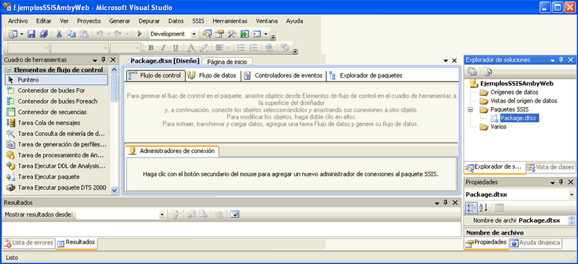Screen dimensions: 578x264
Task: Toggle alphabetical A-Z sort in Propiedades
Action: (x=483, y=208)
